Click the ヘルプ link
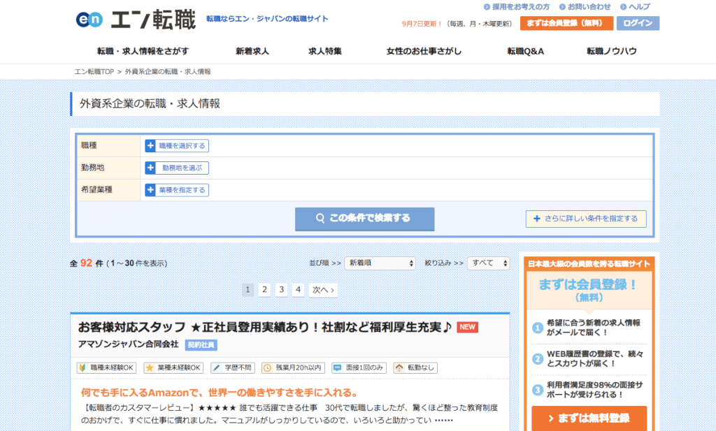Image resolution: width=716 pixels, height=431 pixels. click(639, 7)
